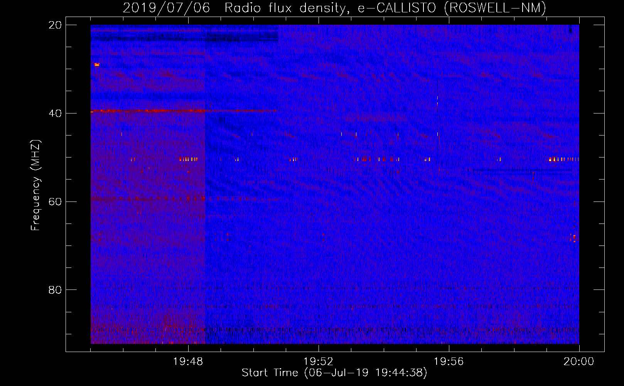Click the y-axis label "Frequency (MHZ)"
The height and width of the screenshot is (386, 624).
pyautogui.click(x=35, y=185)
